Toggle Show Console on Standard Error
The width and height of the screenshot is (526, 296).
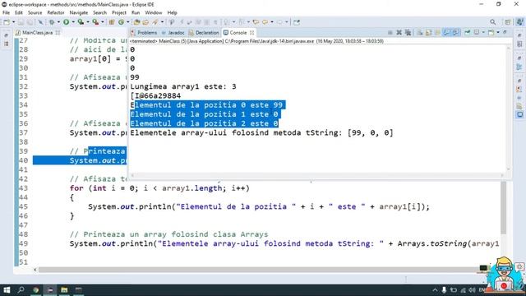coord(455,33)
